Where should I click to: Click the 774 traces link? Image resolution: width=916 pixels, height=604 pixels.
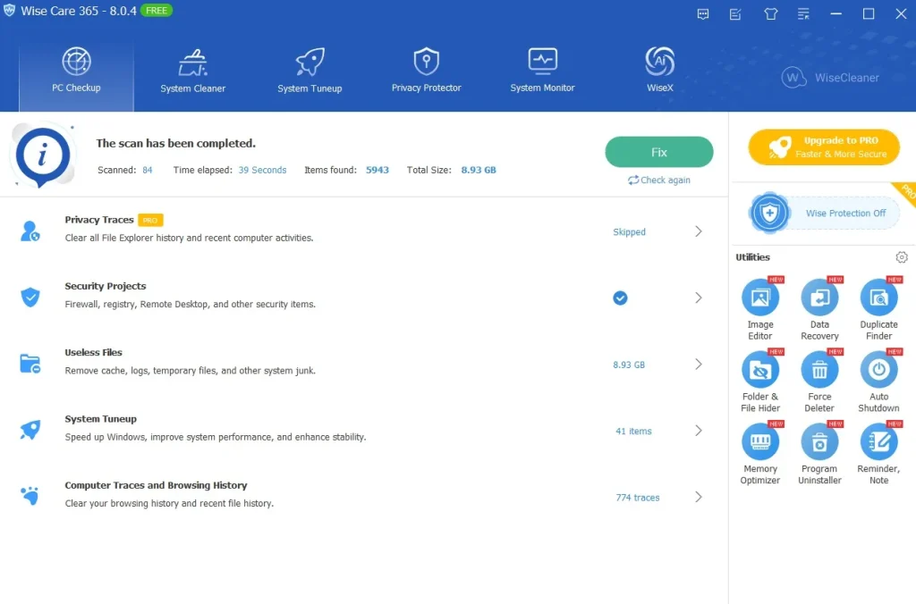coord(637,497)
